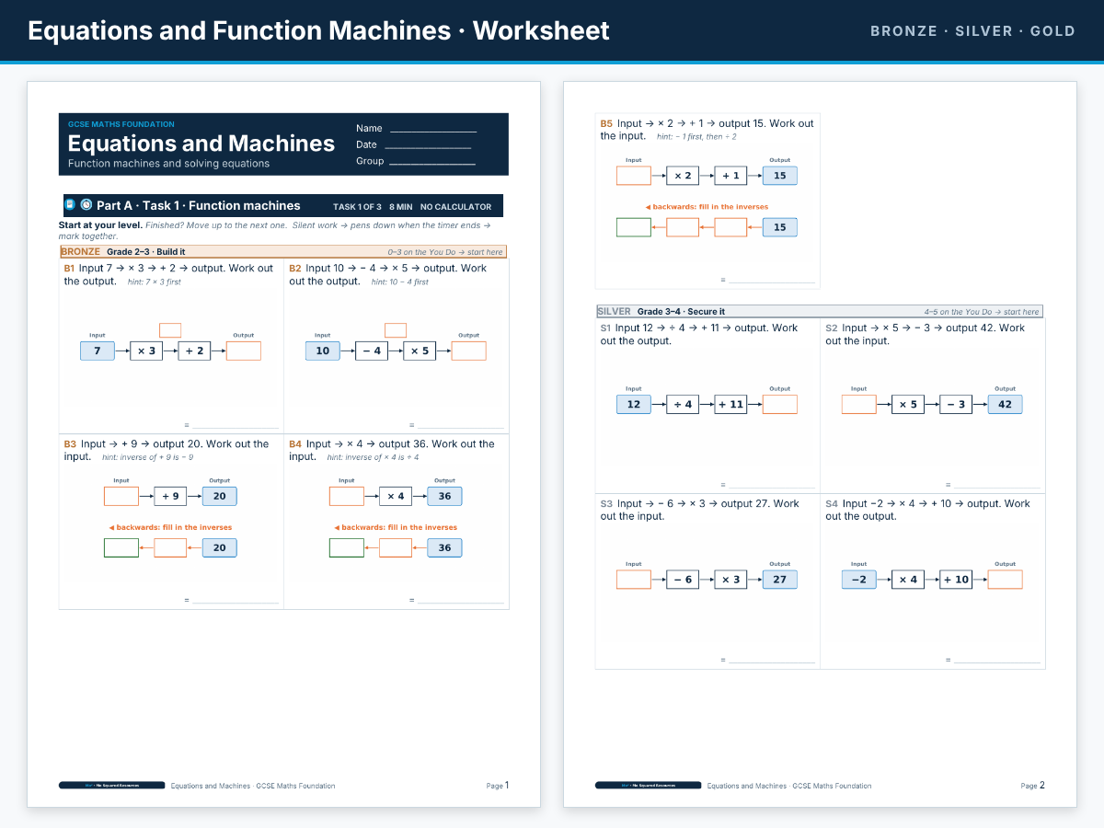Image resolution: width=1104 pixels, height=828 pixels.
Task: Click the 'SILVER Grade 3–4 · Secure it' band
Action: (x=819, y=311)
